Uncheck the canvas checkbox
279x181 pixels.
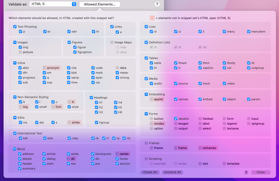coord(176,99)
